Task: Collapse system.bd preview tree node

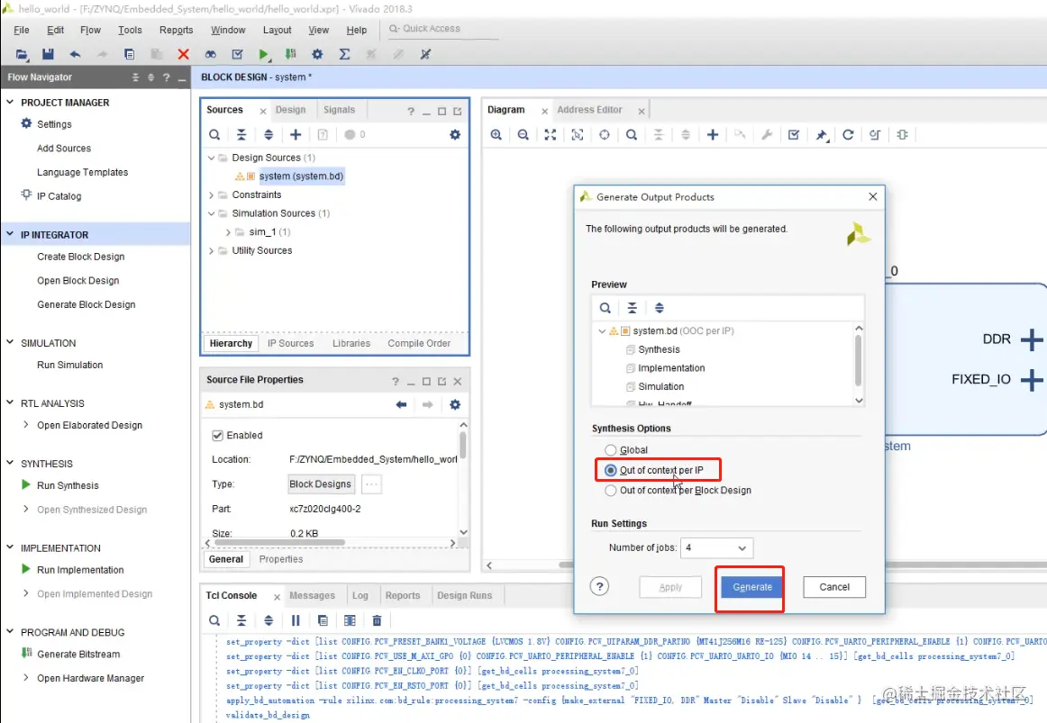Action: pos(602,330)
